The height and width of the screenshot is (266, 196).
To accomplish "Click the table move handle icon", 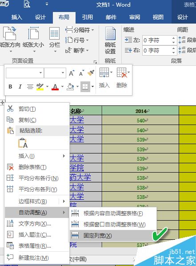I will (x=2, y=103).
